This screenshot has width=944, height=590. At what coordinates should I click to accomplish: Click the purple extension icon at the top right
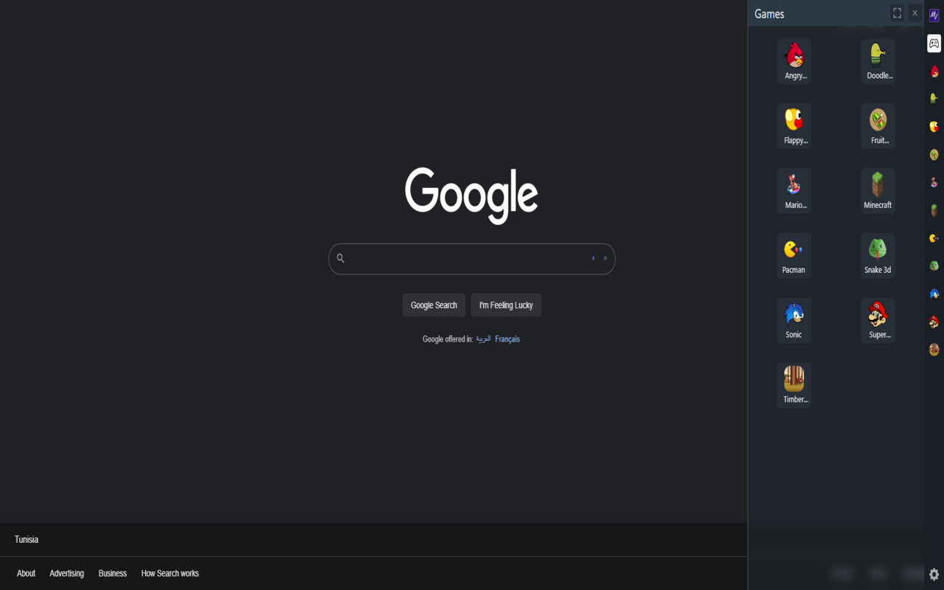point(934,14)
